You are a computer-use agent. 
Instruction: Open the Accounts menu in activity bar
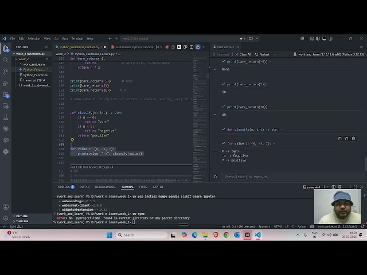click(6, 207)
